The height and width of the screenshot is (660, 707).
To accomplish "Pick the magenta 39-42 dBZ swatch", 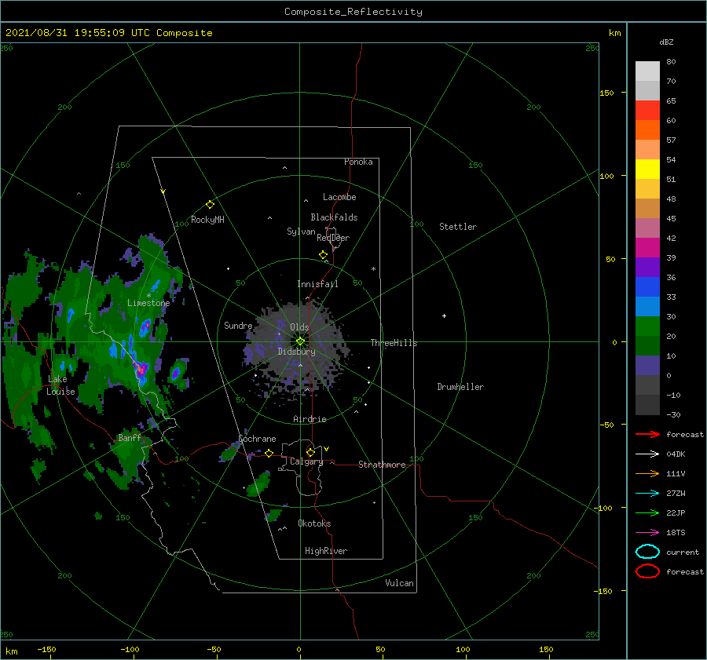I will (647, 248).
